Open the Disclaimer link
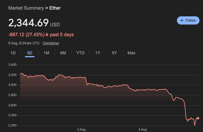The width and height of the screenshot is (203, 132). pyautogui.click(x=51, y=43)
